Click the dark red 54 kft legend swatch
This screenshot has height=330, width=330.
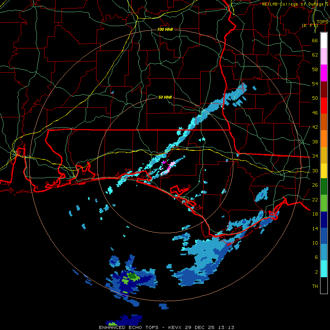pyautogui.click(x=324, y=89)
